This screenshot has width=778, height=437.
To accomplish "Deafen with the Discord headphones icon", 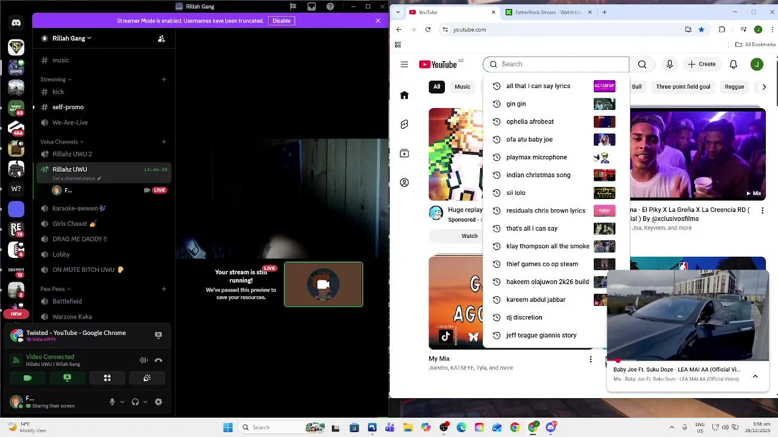I will pos(135,402).
